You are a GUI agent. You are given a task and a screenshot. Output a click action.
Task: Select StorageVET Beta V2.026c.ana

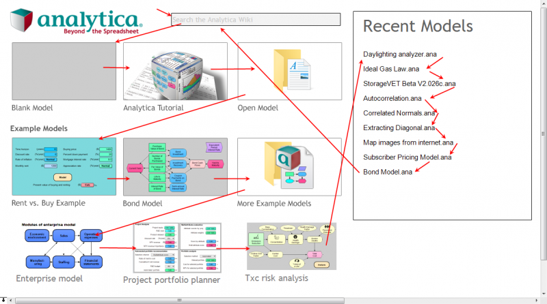coord(409,83)
